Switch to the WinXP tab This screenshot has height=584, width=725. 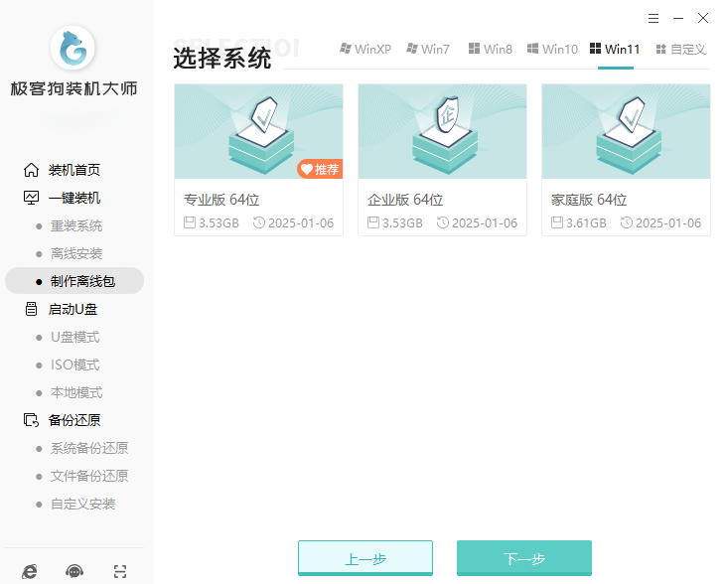click(x=365, y=49)
